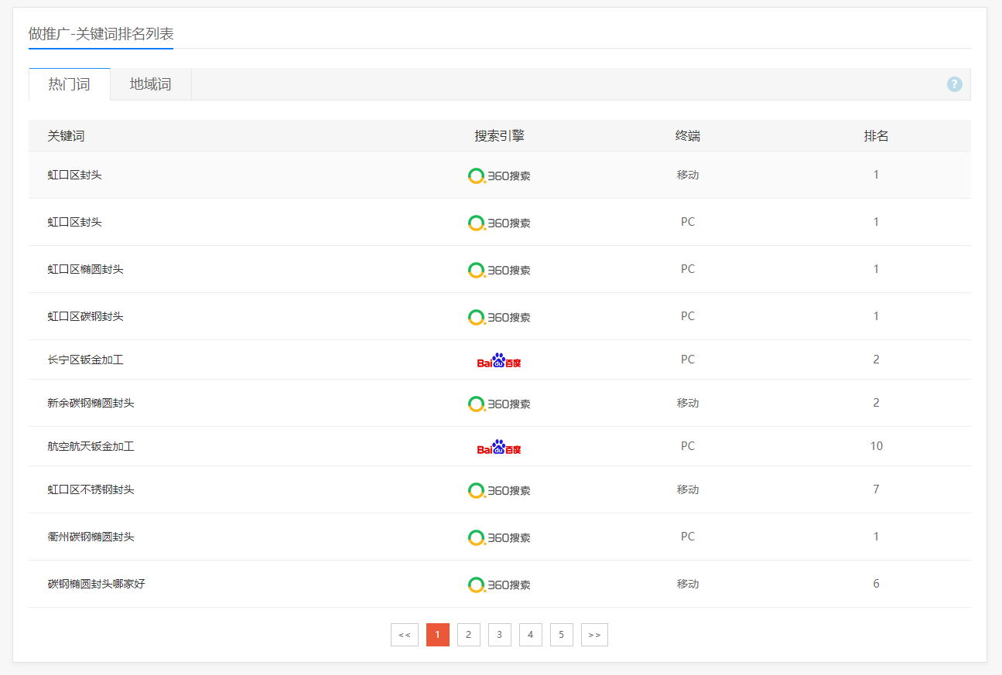
Task: Switch to the 地域词 tab
Action: pos(150,84)
